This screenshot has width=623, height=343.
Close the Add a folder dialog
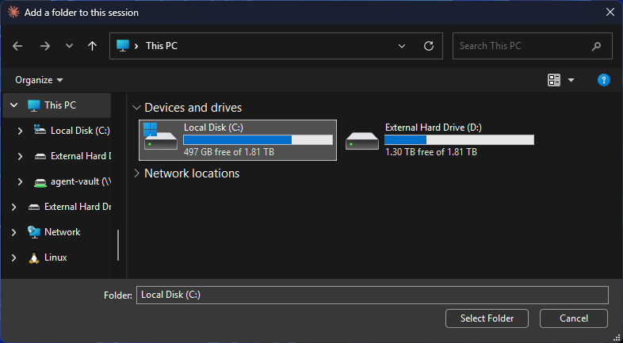pos(610,13)
